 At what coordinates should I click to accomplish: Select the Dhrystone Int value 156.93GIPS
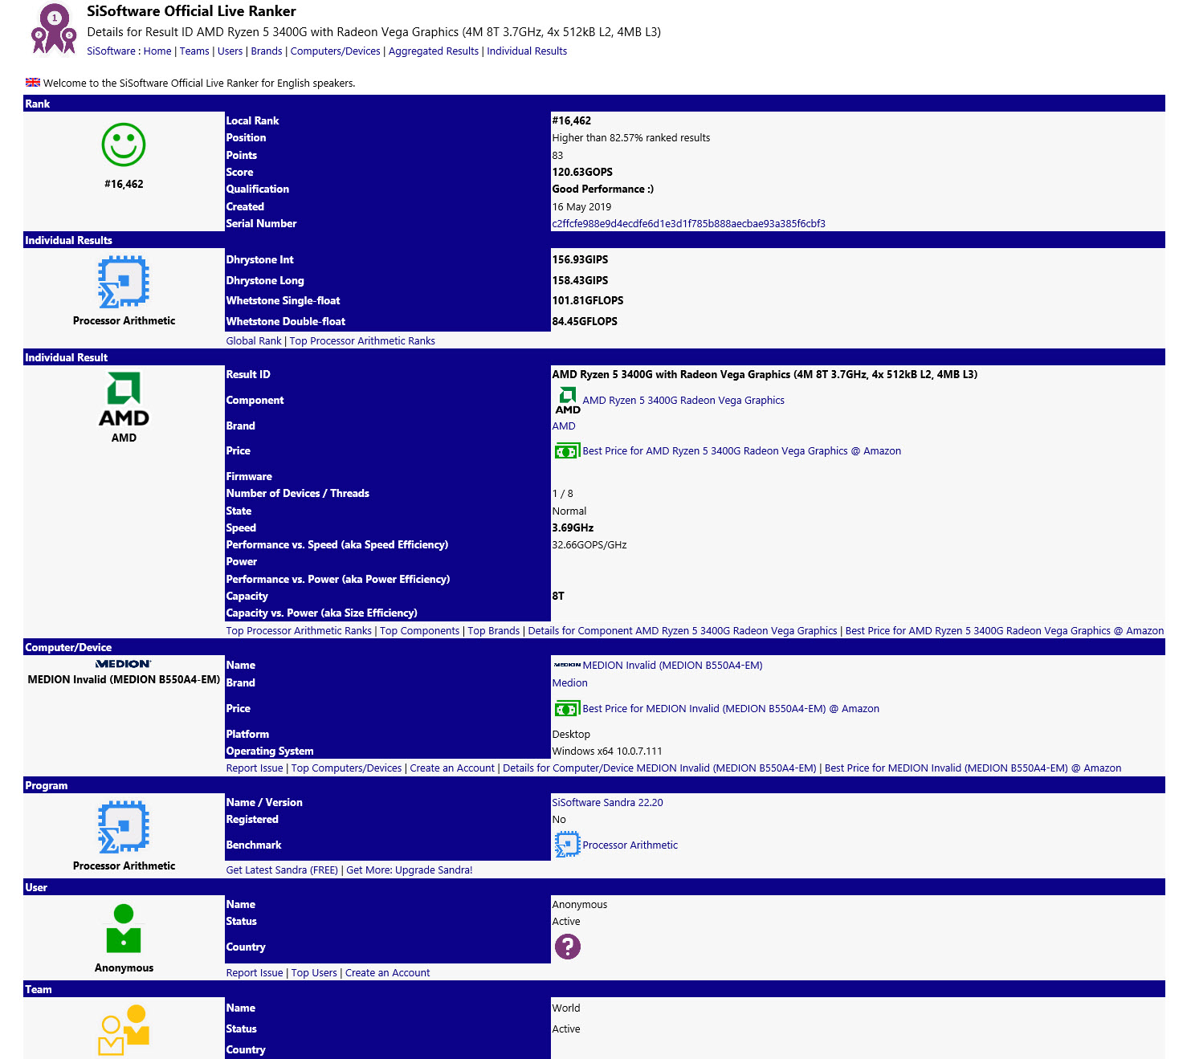pos(580,260)
